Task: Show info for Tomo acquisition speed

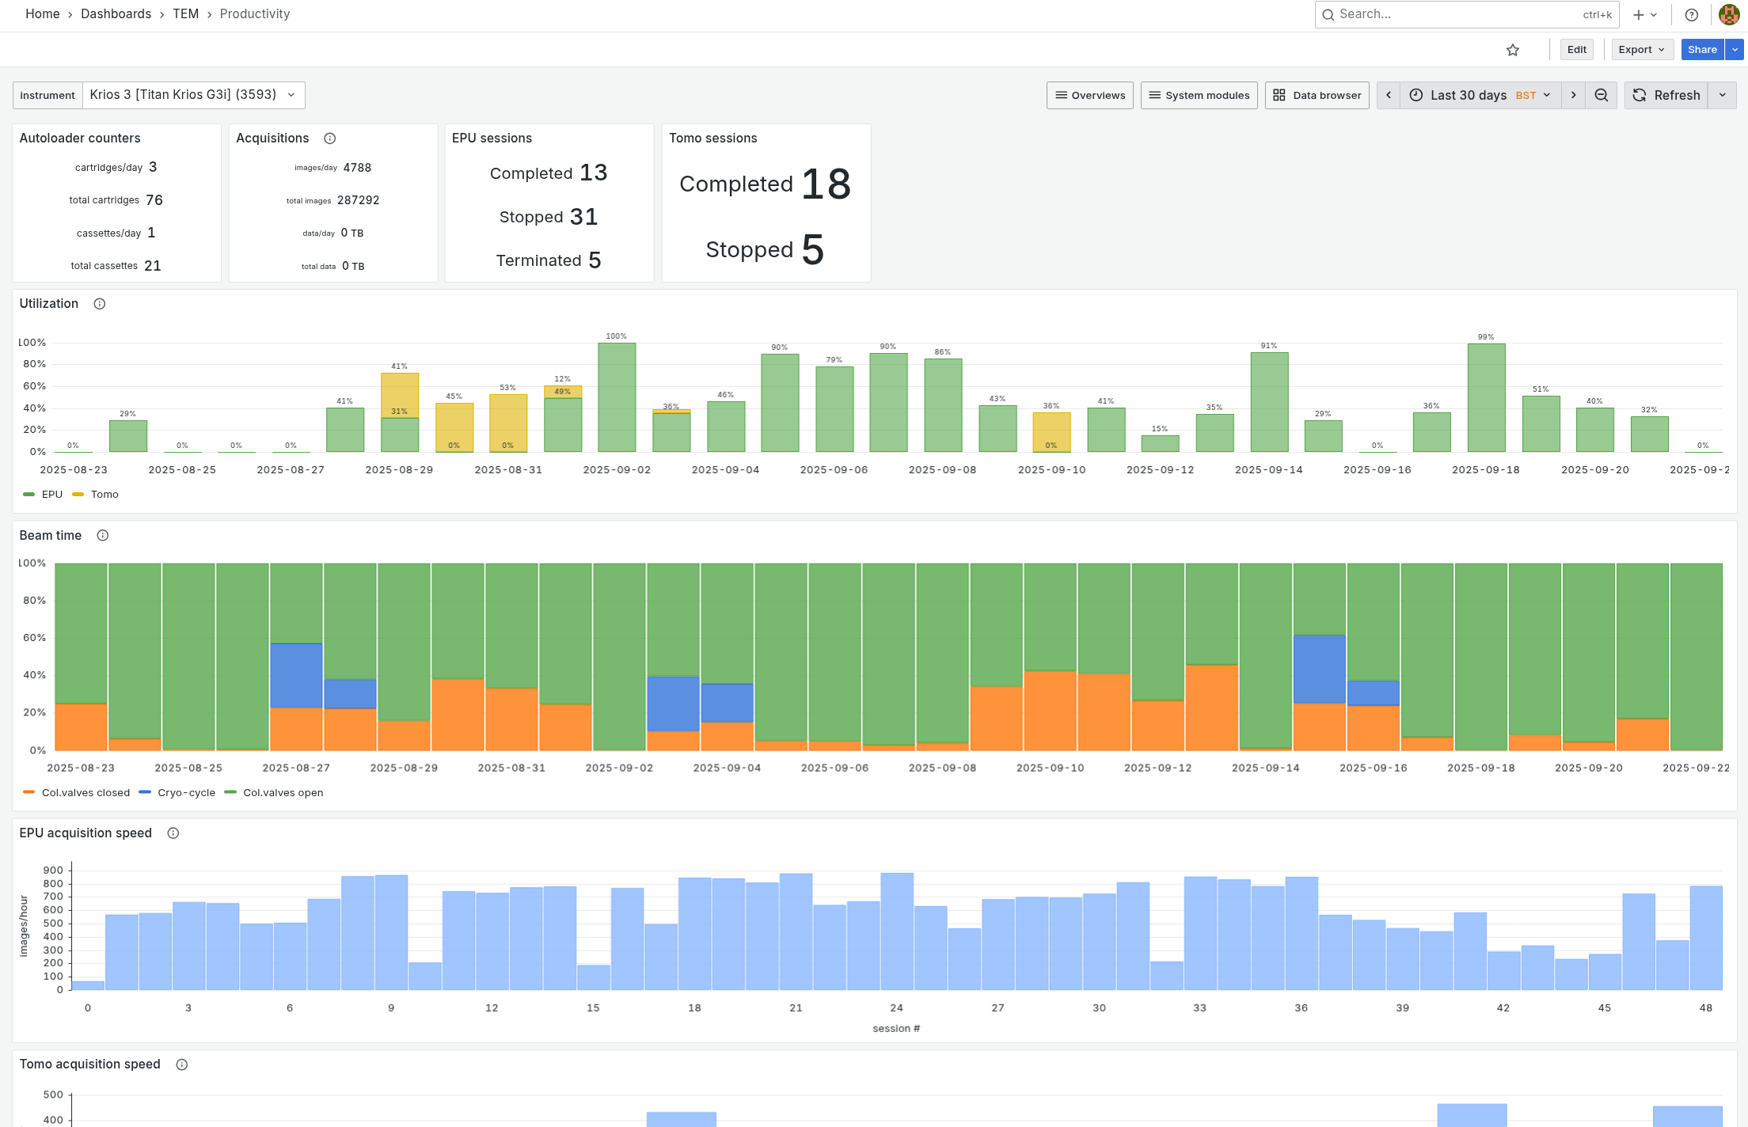Action: pyautogui.click(x=182, y=1064)
